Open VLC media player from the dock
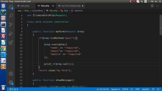 [x=3, y=67]
